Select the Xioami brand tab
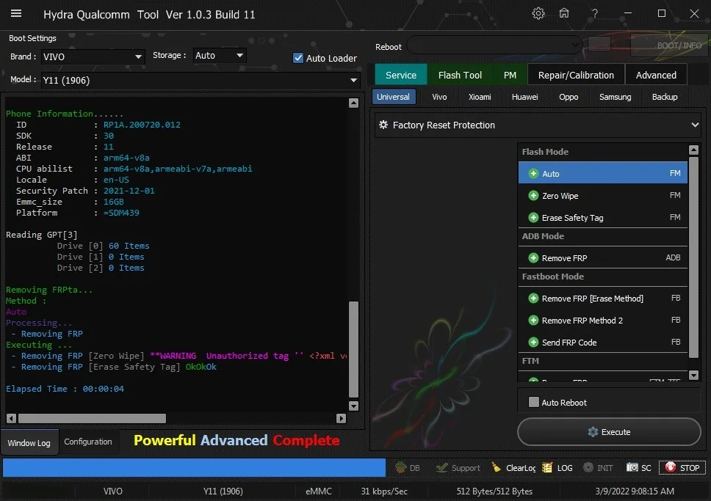 click(x=480, y=97)
